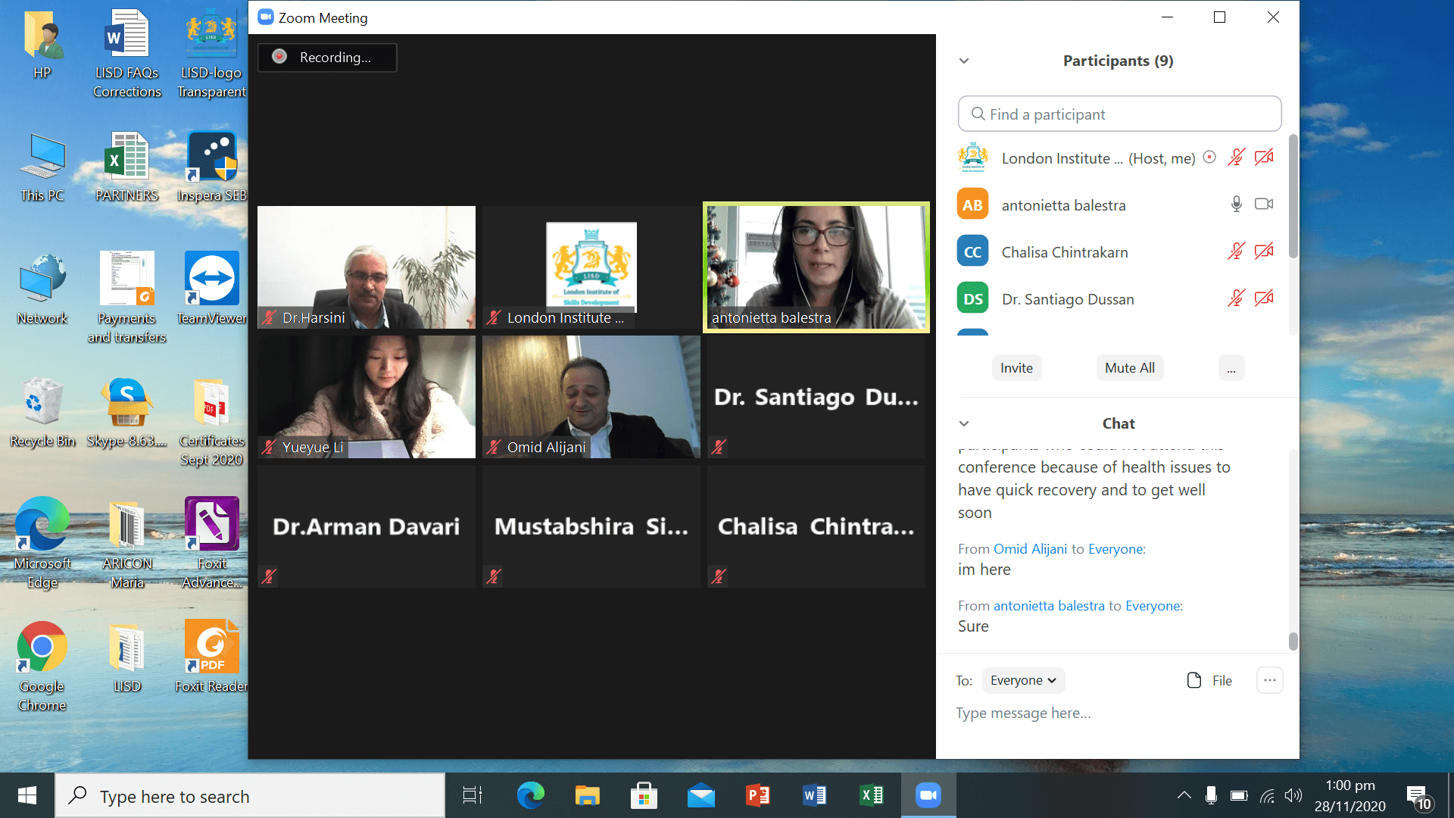Unmute London Institute host microphone in participants
Image resolution: width=1454 pixels, height=818 pixels.
(x=1236, y=158)
